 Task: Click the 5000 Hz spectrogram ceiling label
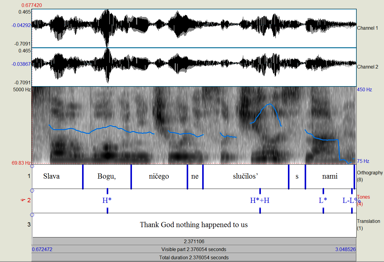(x=21, y=90)
